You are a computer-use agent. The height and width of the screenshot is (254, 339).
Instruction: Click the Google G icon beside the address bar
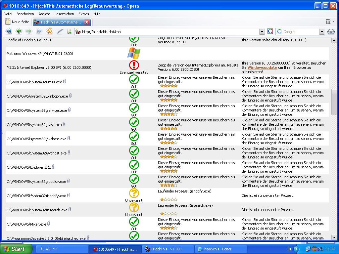pyautogui.click(x=270, y=31)
